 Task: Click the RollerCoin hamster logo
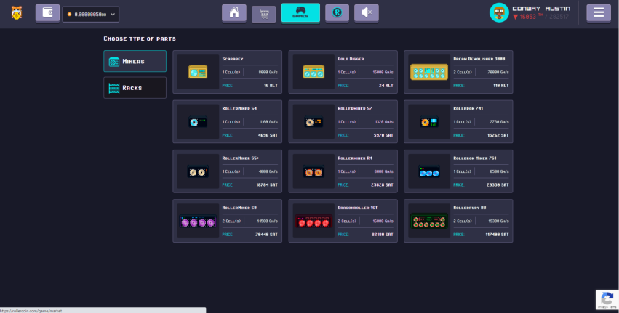point(17,13)
